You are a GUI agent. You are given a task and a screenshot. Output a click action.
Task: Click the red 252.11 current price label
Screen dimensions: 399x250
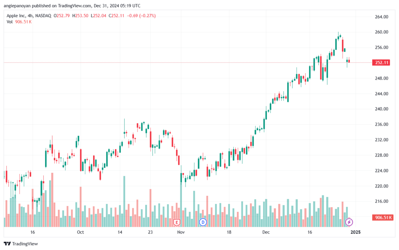coord(381,63)
